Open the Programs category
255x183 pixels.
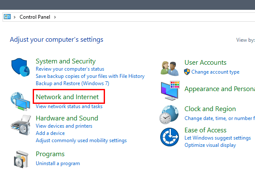pyautogui.click(x=50, y=154)
